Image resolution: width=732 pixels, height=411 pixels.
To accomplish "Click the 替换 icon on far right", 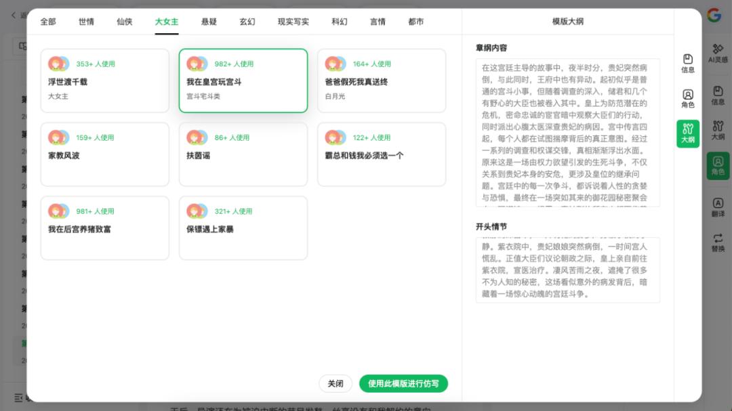I will (x=718, y=242).
